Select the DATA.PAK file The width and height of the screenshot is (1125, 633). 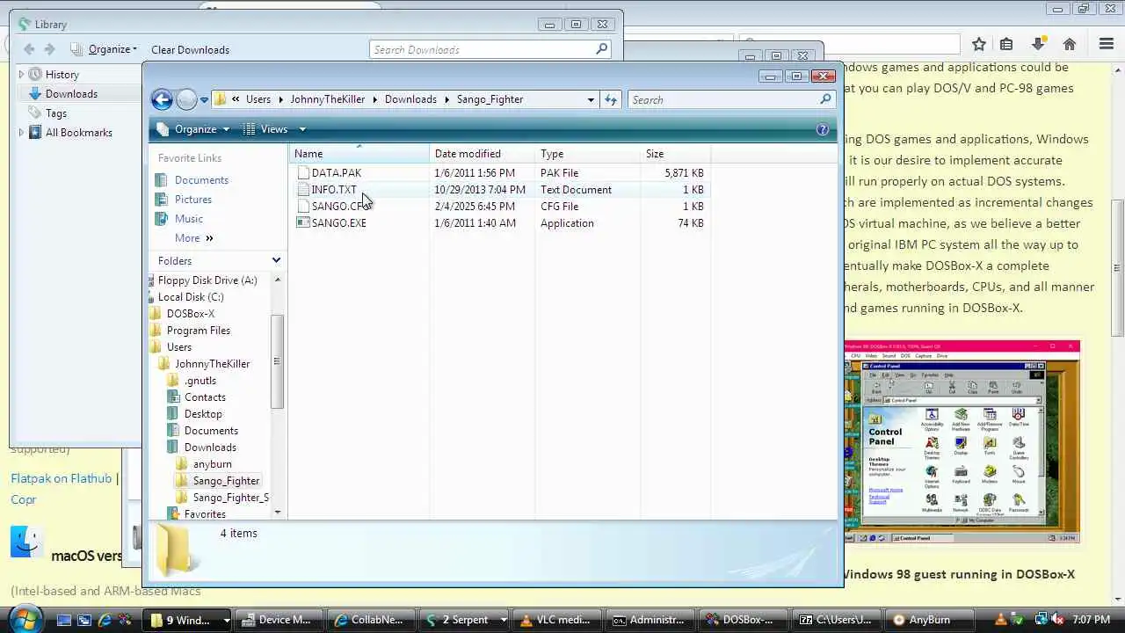(x=336, y=173)
